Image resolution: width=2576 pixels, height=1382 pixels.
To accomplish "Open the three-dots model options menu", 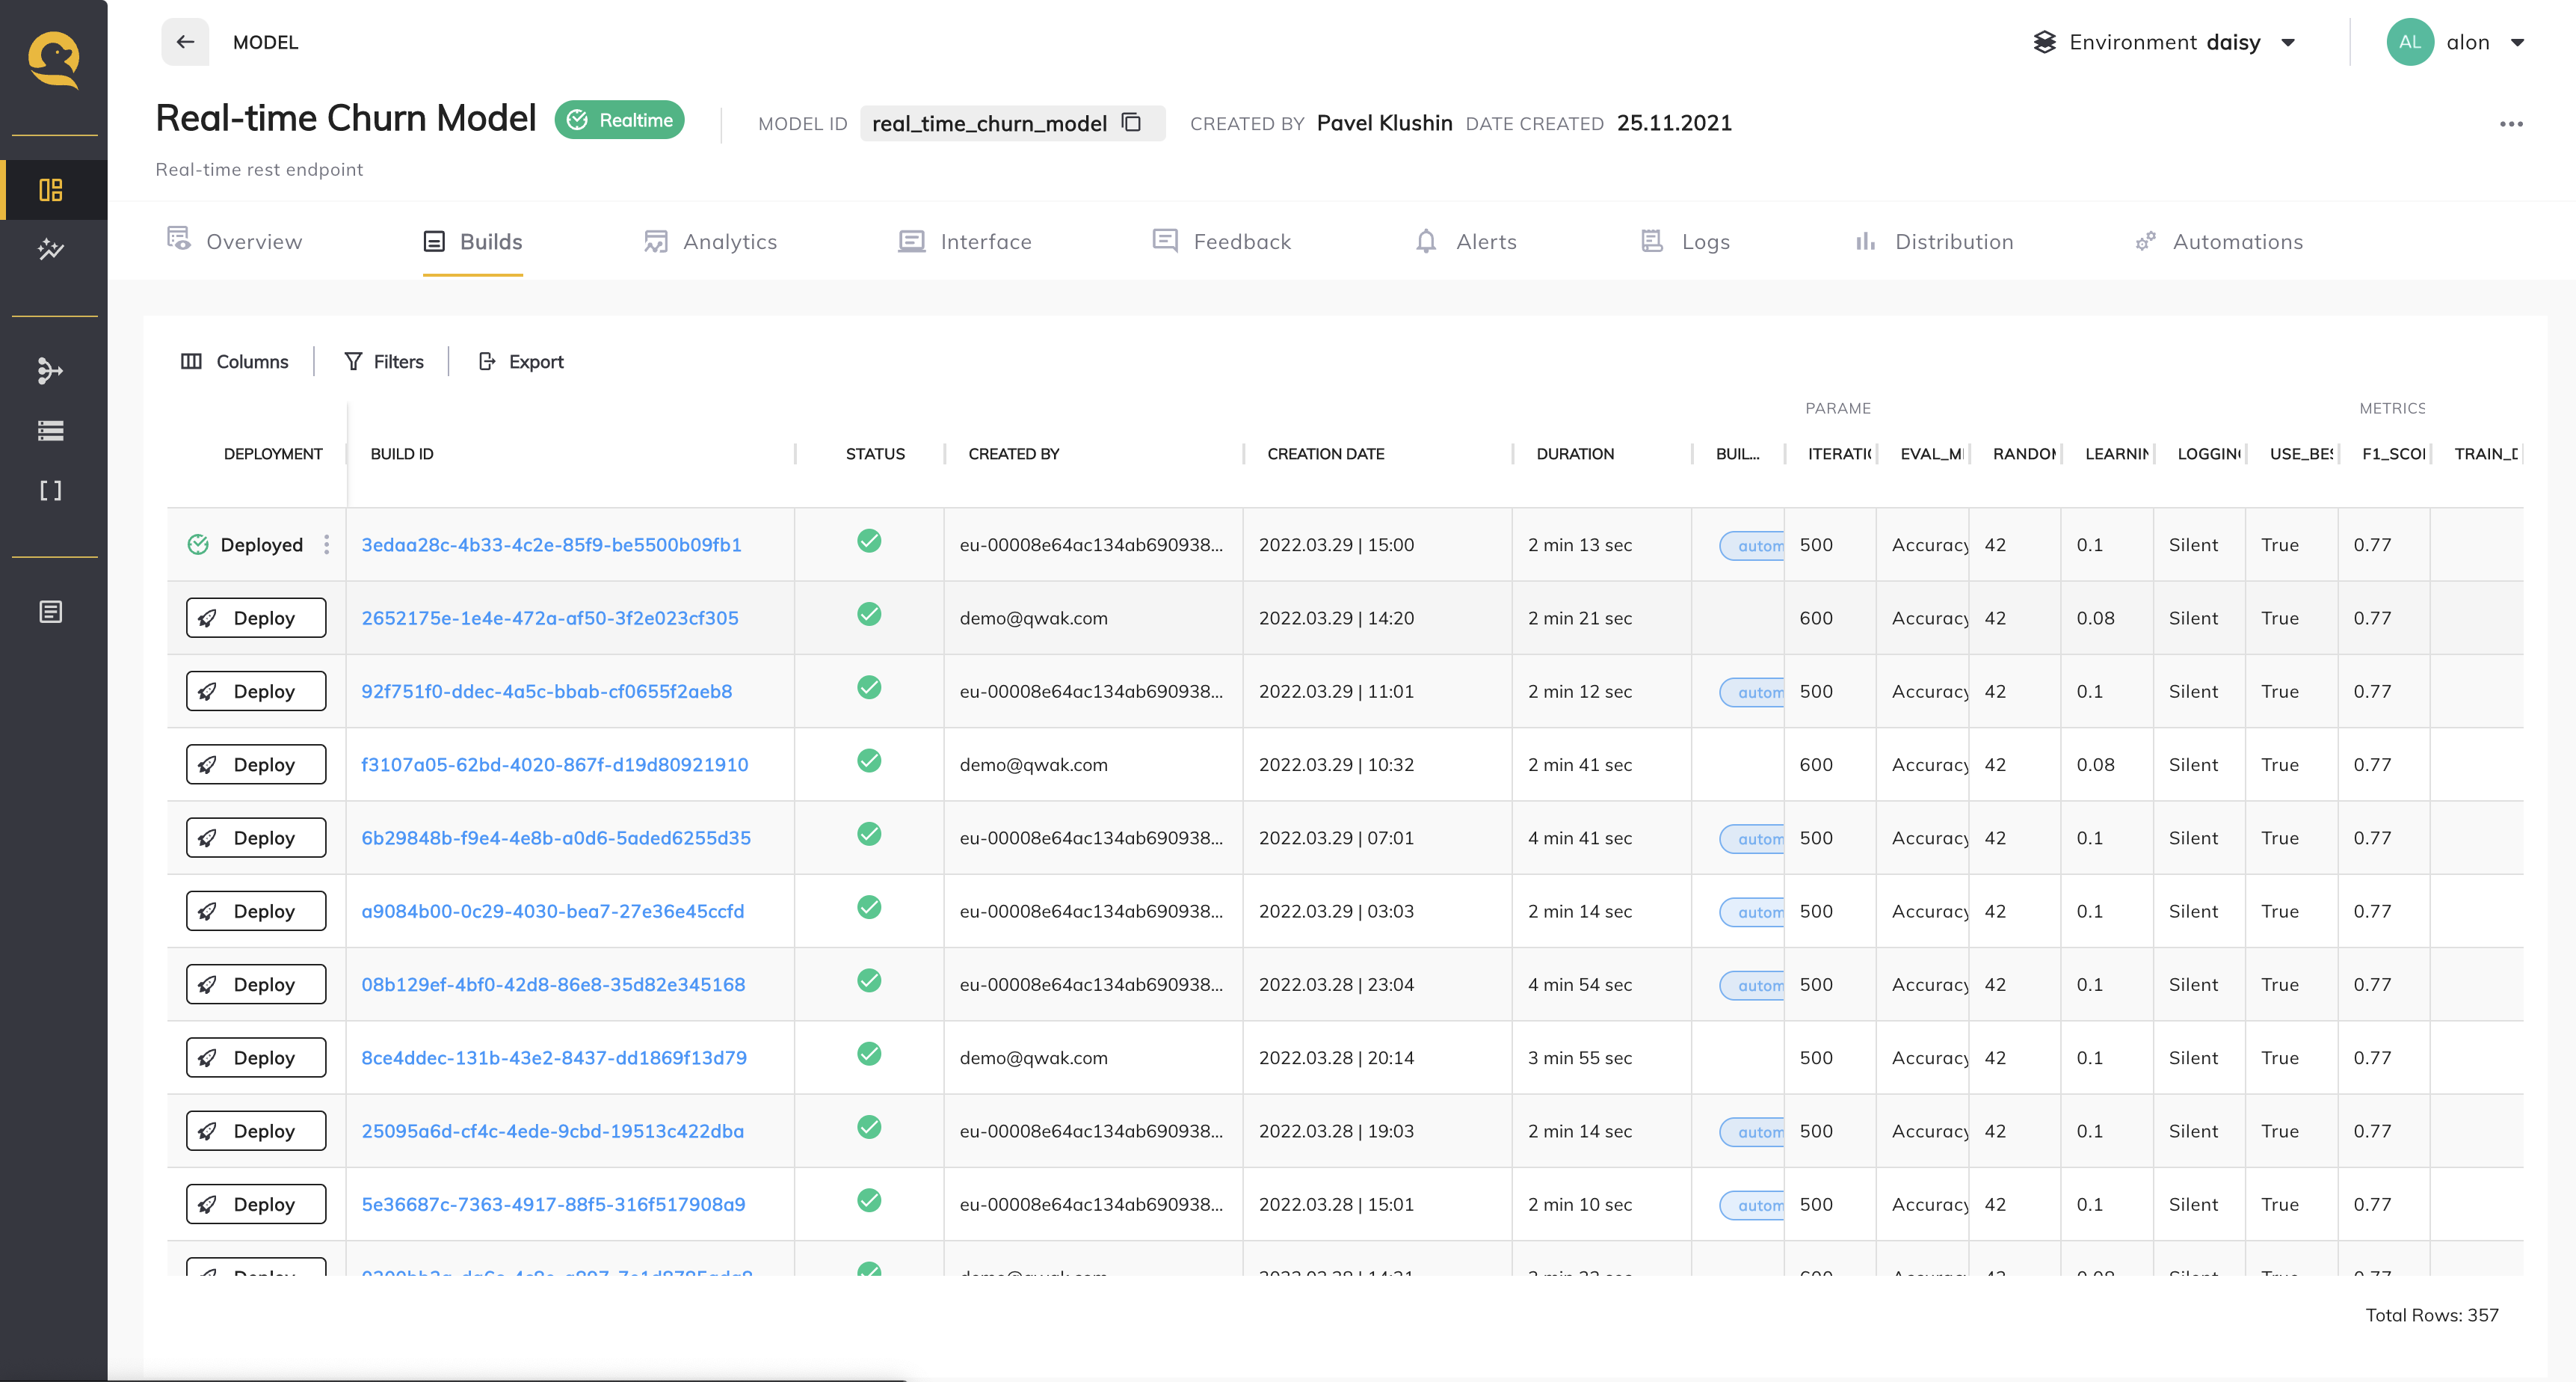I will [x=2510, y=124].
